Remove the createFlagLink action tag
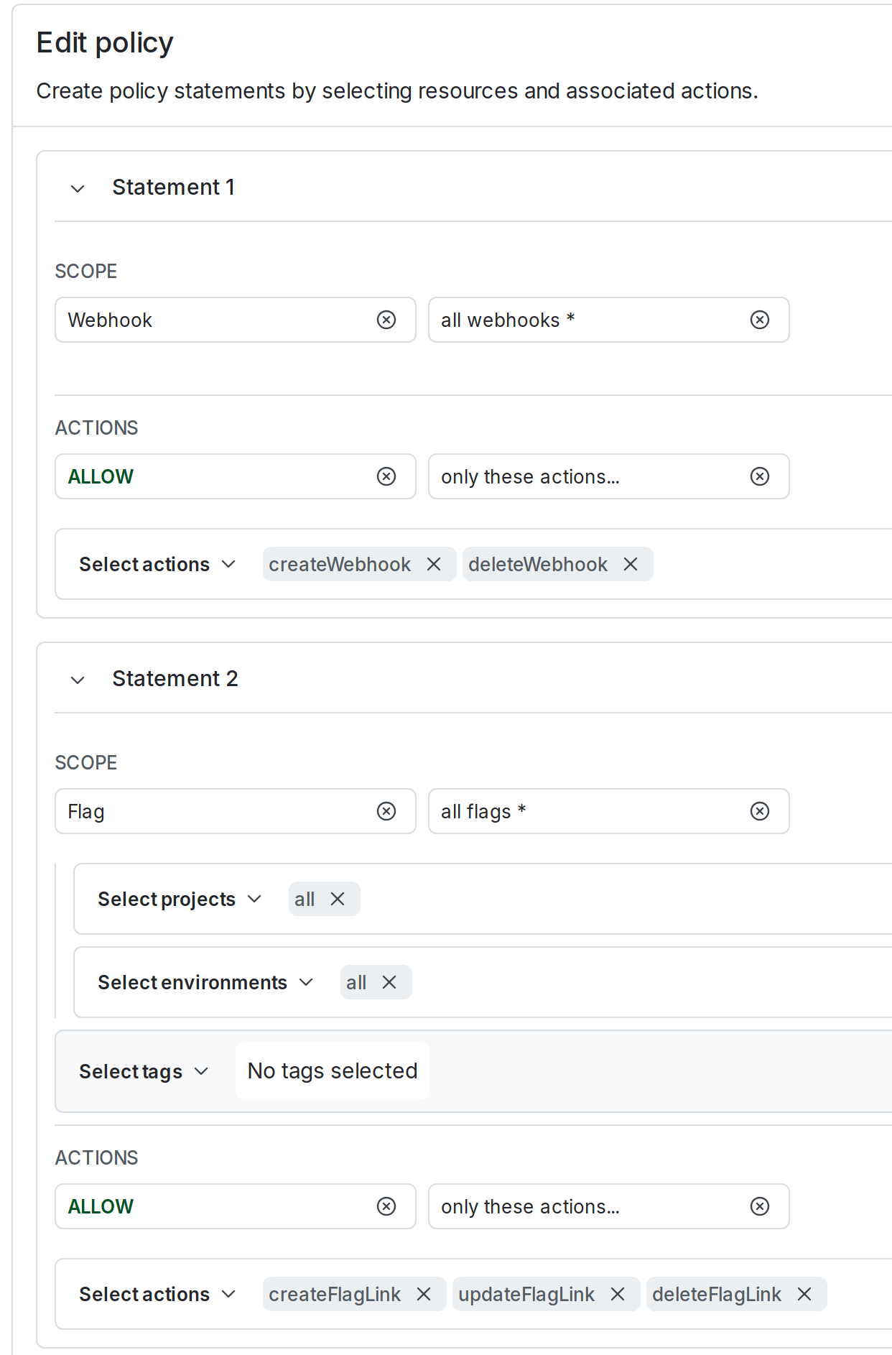 point(424,1294)
